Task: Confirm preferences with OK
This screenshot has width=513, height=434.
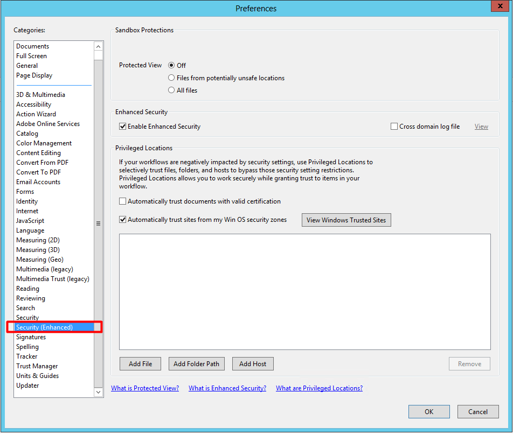Action: click(x=429, y=411)
